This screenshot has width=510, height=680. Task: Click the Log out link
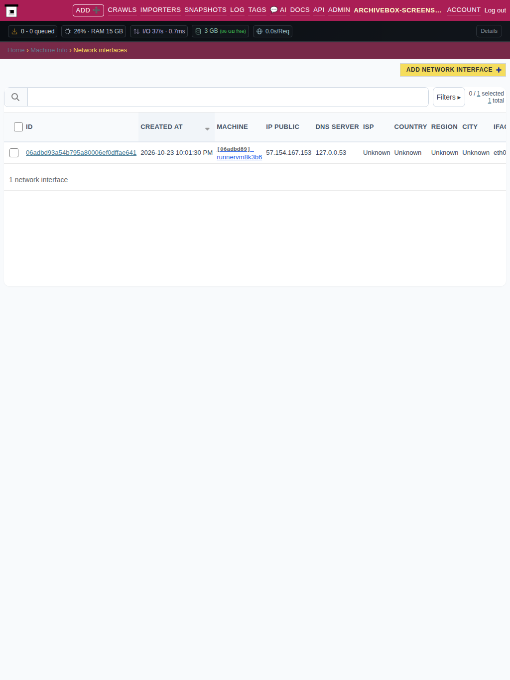(495, 10)
